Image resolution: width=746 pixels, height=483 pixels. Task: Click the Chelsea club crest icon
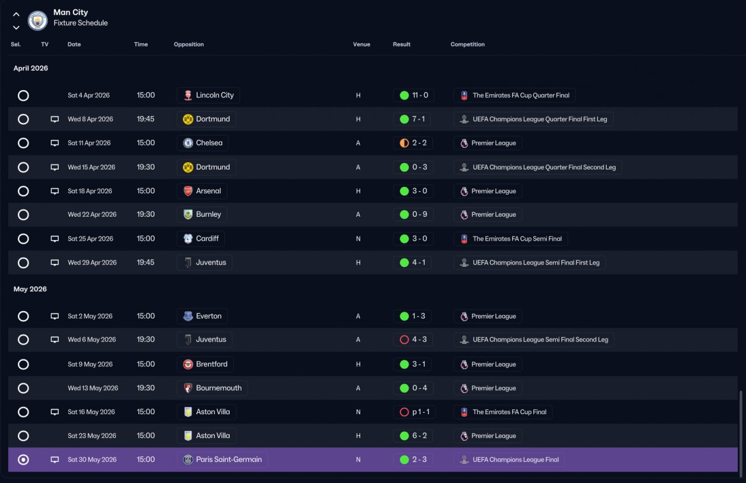pos(188,143)
